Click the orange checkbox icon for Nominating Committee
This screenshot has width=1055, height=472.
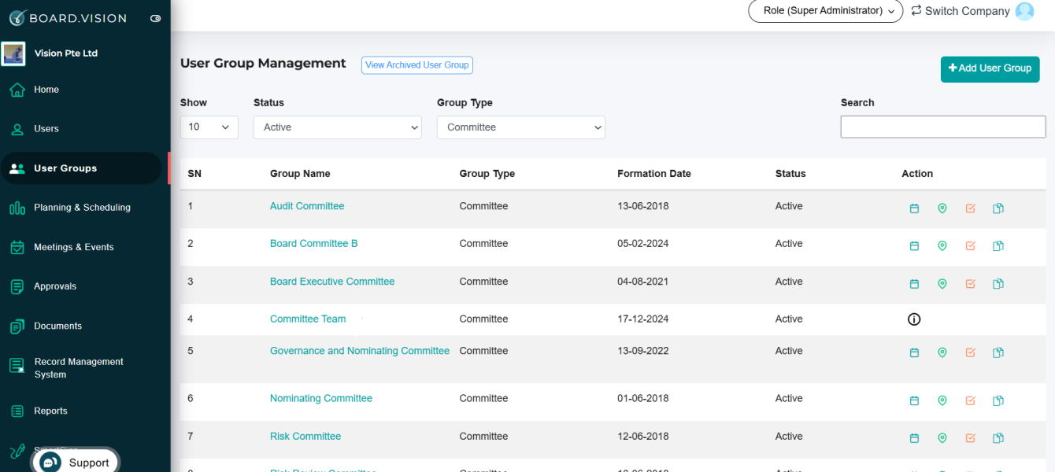[970, 401]
